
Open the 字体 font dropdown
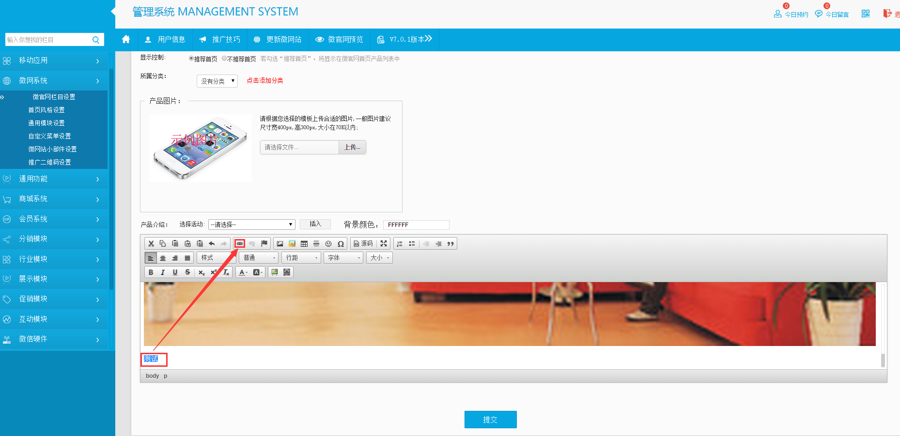[344, 258]
